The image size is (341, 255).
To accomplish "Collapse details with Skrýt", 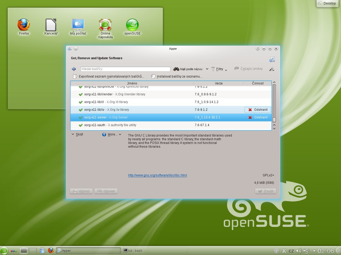I will (x=77, y=134).
